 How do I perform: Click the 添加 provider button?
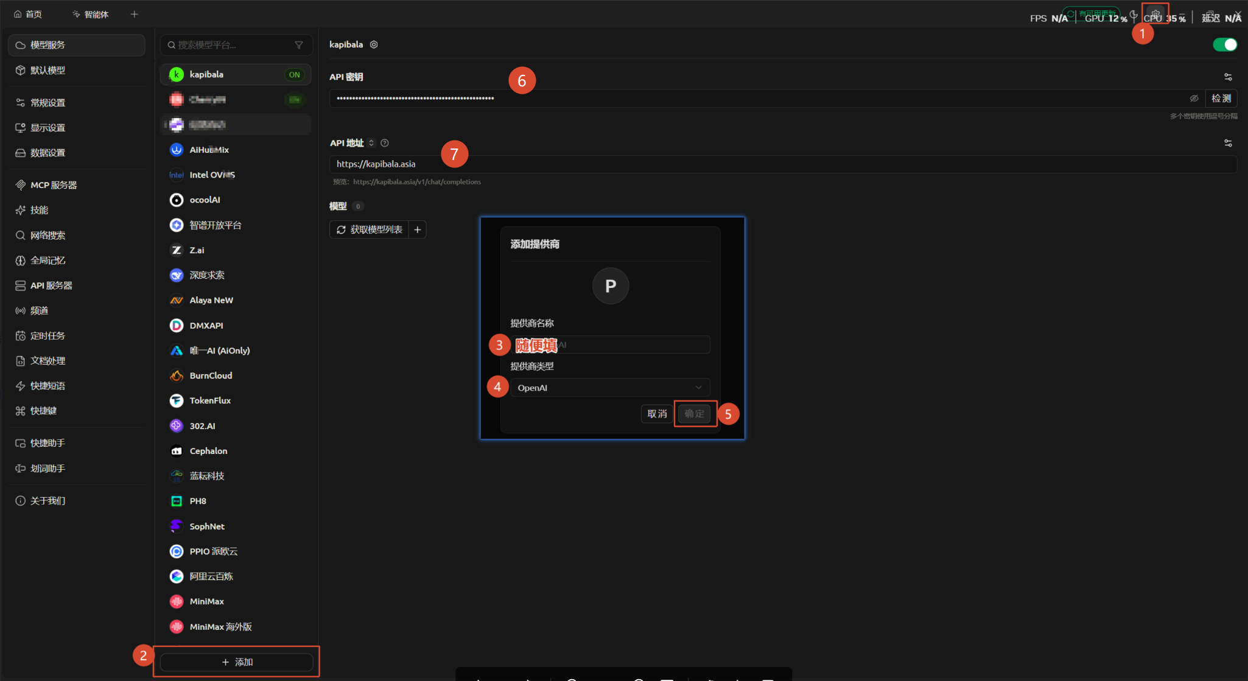[237, 662]
